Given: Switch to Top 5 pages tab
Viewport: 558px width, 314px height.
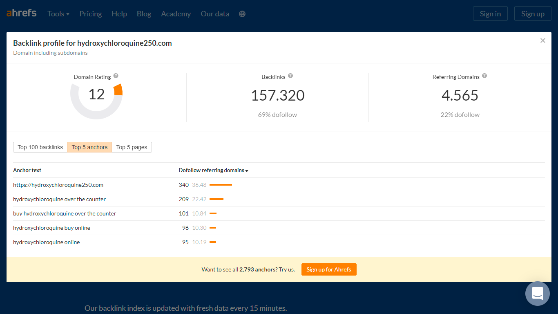Looking at the screenshot, I should pyautogui.click(x=132, y=147).
